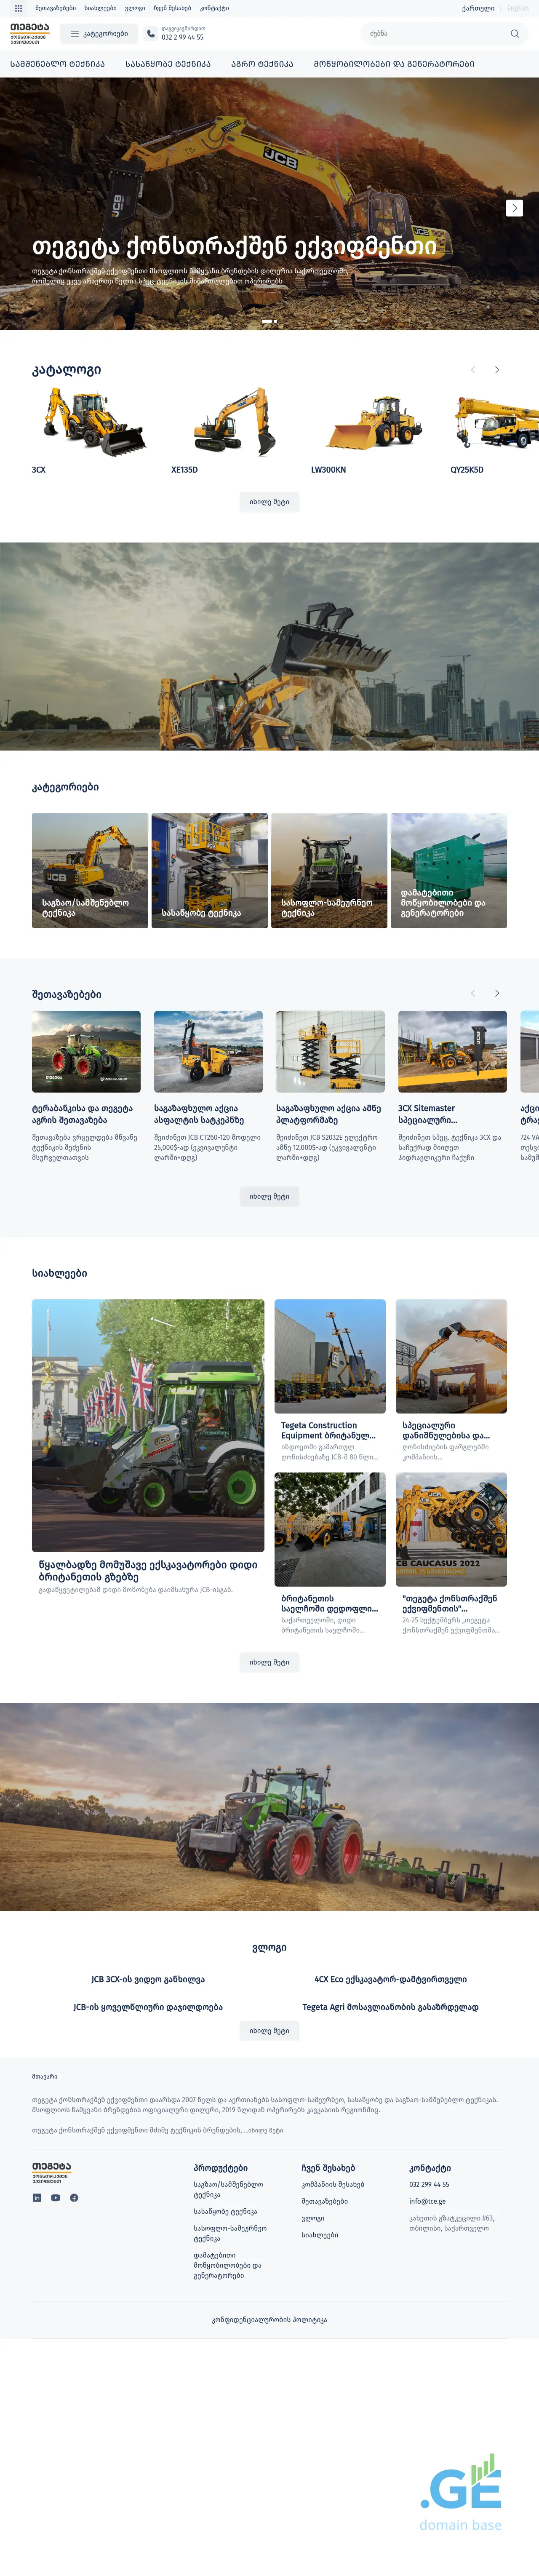539x2576 pixels.
Task: Click the .GE domain base logo
Action: click(461, 2491)
